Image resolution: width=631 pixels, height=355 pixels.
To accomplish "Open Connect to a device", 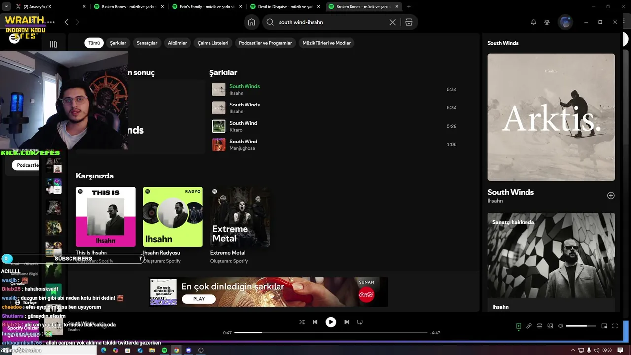I will click(x=550, y=326).
